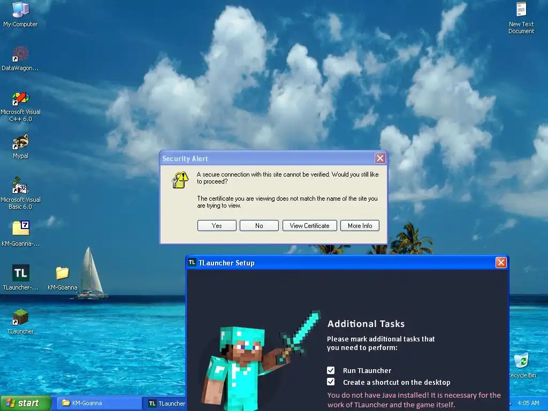Uncheck Create a shortcut on the desktop
548x411 pixels.
click(331, 382)
